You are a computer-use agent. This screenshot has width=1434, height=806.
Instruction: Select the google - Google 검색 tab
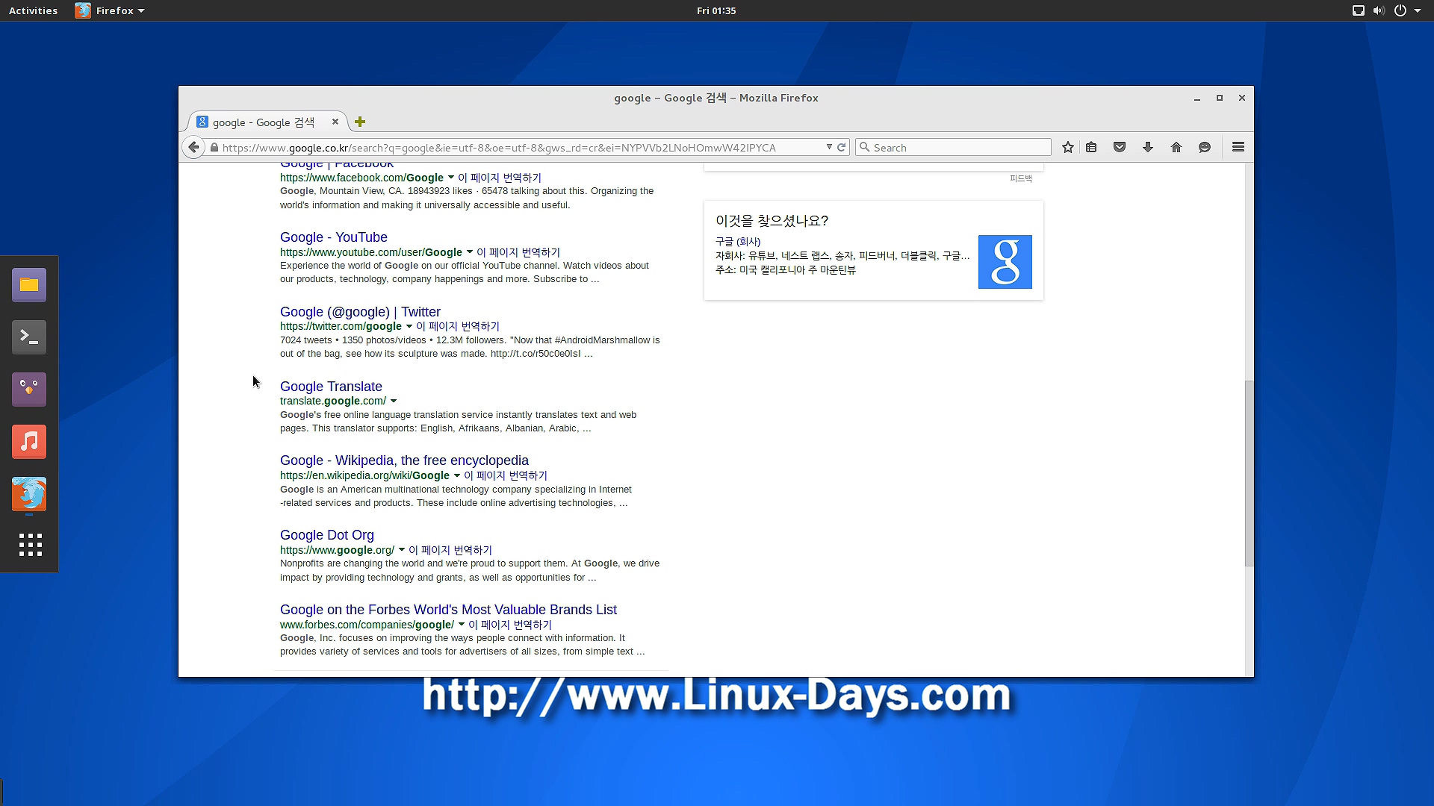(x=263, y=122)
